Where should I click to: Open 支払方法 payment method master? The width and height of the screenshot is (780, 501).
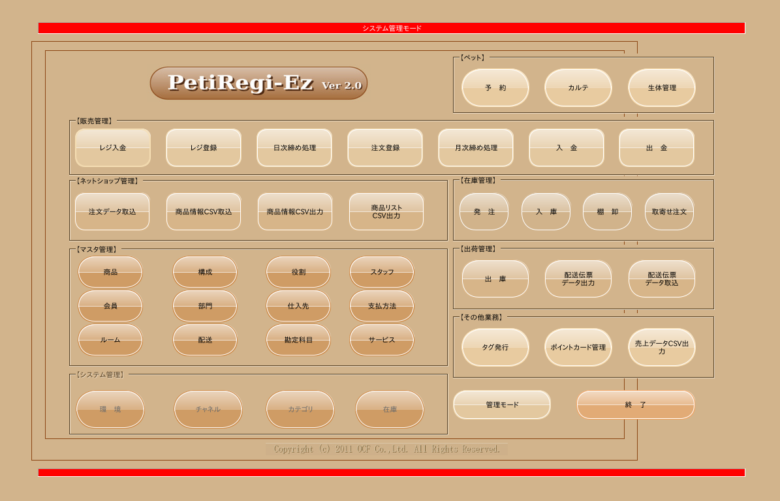pyautogui.click(x=382, y=306)
